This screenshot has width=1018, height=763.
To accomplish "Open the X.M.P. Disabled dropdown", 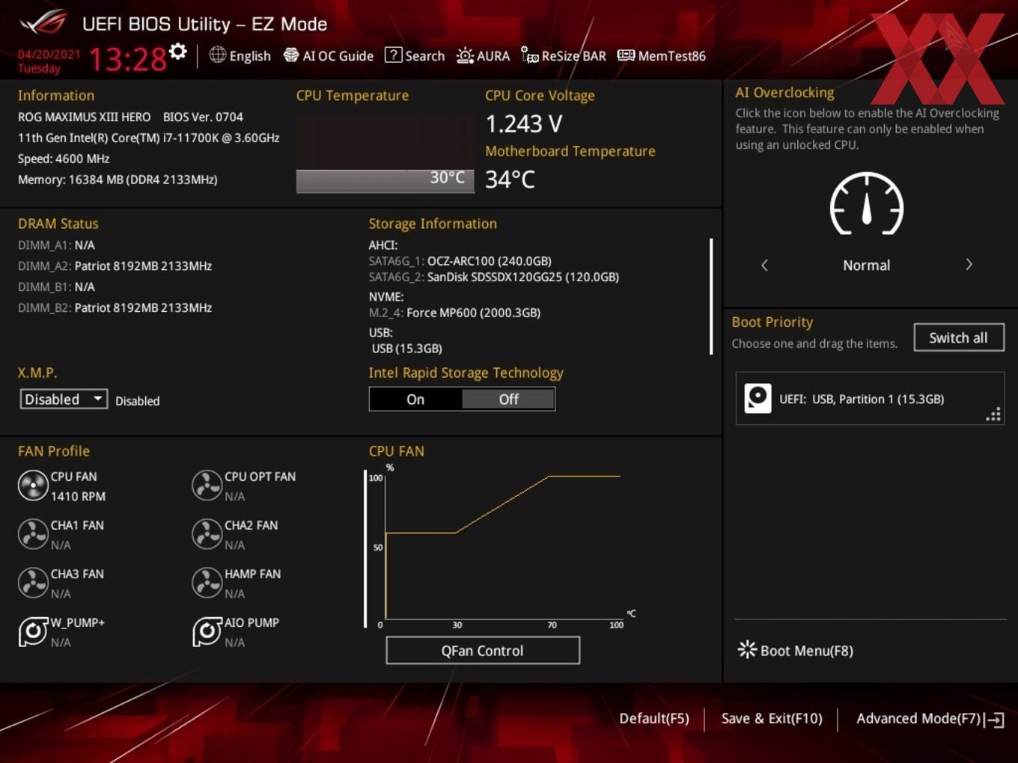I will (64, 399).
